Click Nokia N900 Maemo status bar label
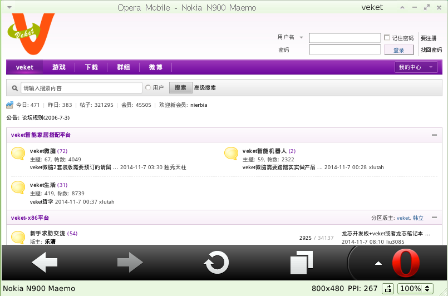The image size is (448, 296). pyautogui.click(x=39, y=289)
